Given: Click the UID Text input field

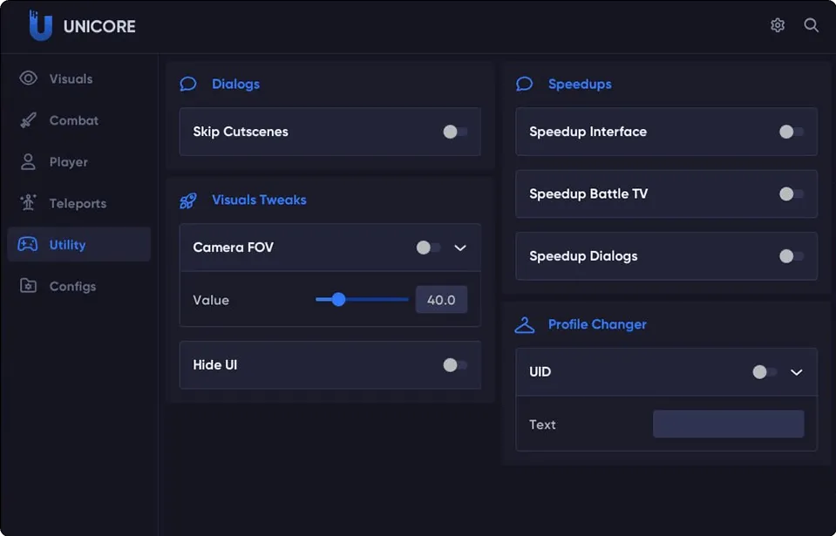Looking at the screenshot, I should pos(728,424).
